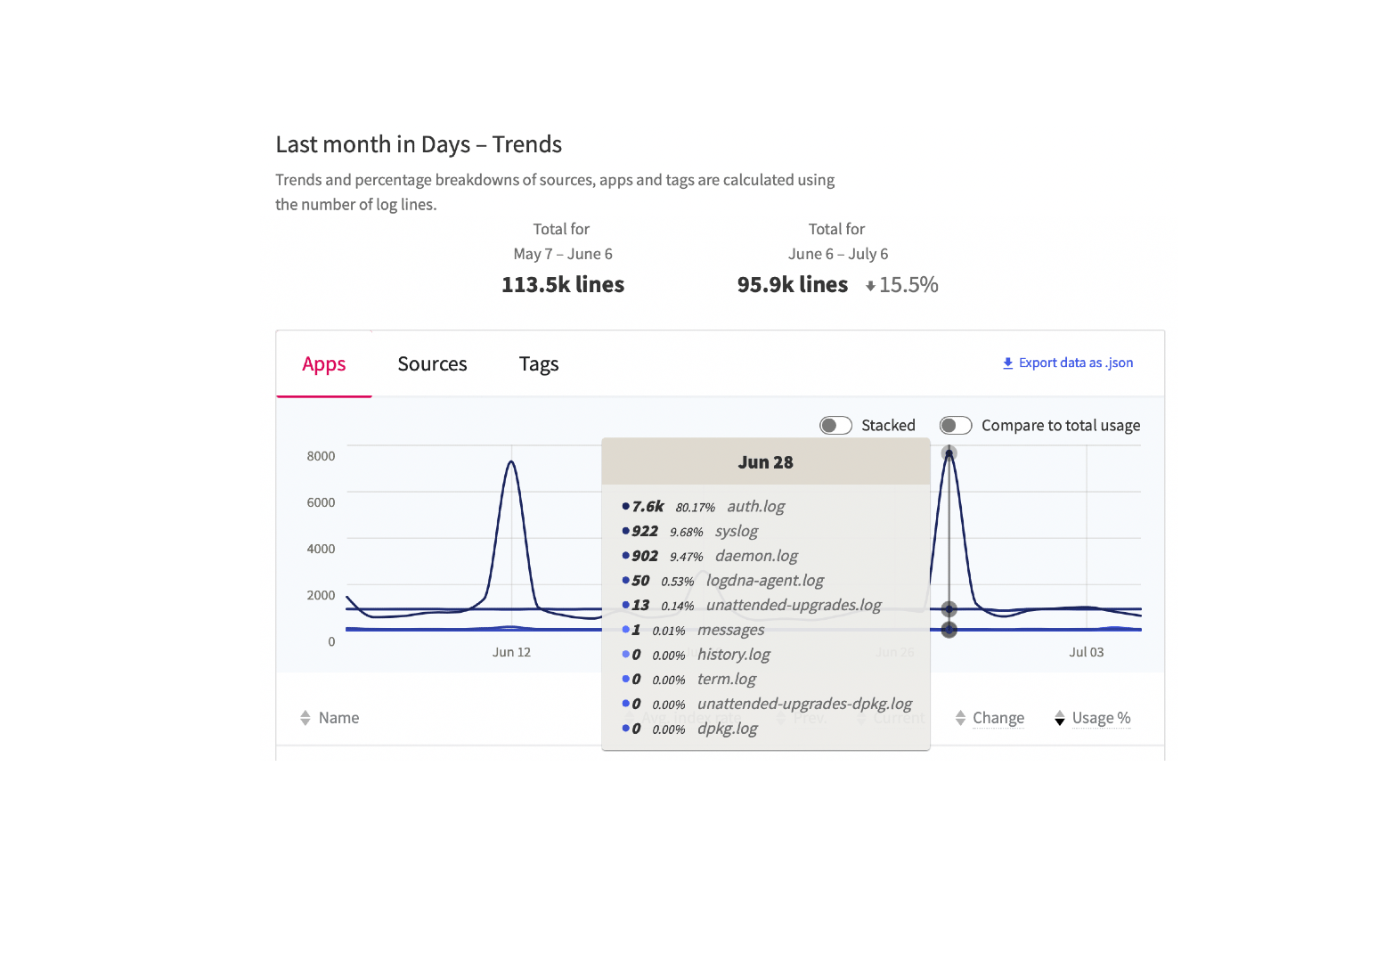Click the Jul 03 axis label
This screenshot has width=1393, height=962.
1086,652
